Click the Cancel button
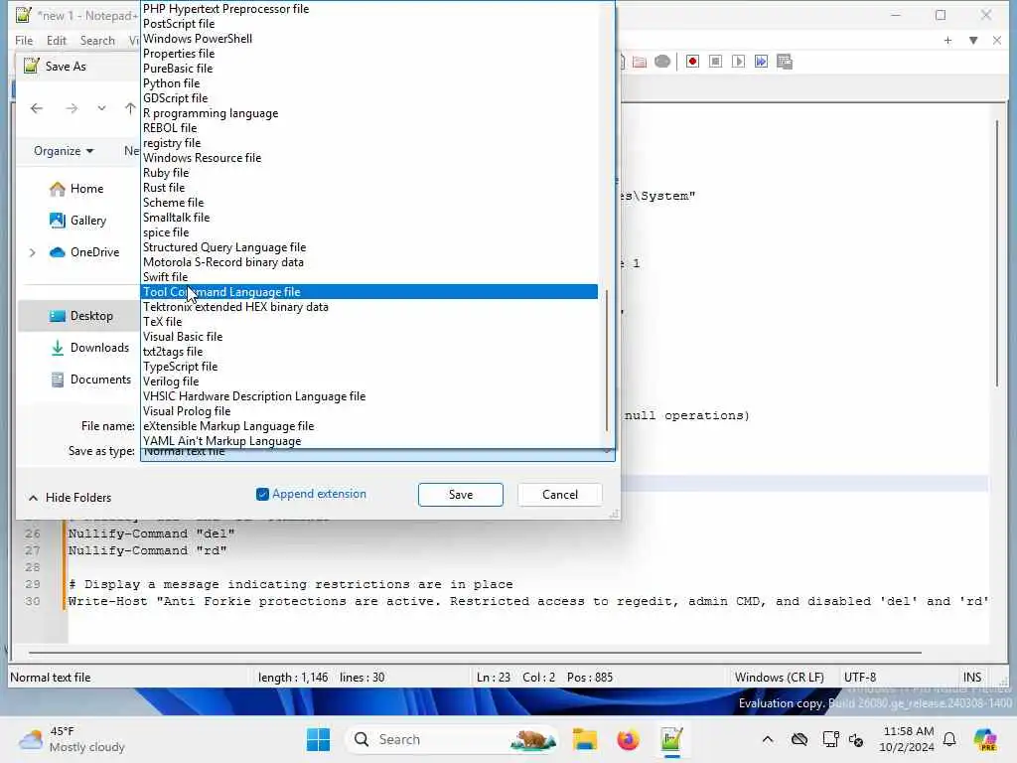This screenshot has width=1017, height=763. [x=560, y=495]
